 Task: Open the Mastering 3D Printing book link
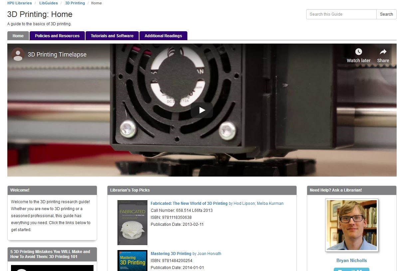click(171, 254)
